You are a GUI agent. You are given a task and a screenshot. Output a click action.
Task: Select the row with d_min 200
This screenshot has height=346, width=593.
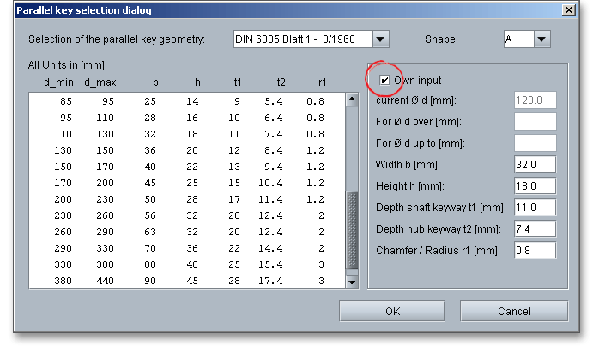pos(185,198)
